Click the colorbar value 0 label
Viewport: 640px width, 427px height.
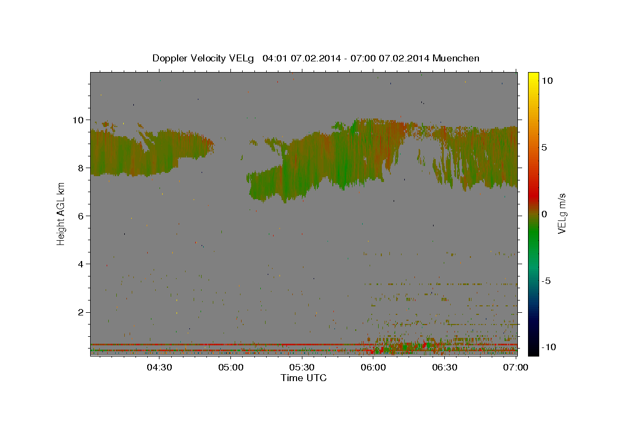point(544,214)
